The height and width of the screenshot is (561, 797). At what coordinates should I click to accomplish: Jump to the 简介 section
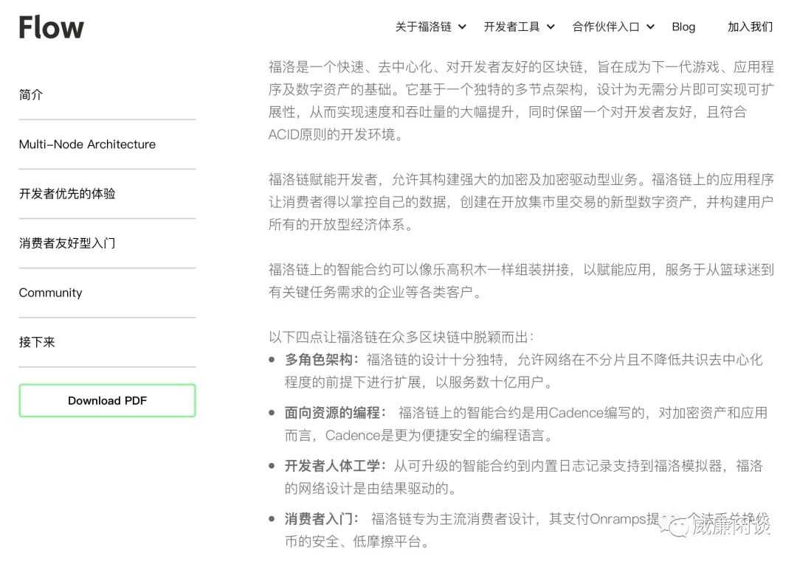coord(31,95)
